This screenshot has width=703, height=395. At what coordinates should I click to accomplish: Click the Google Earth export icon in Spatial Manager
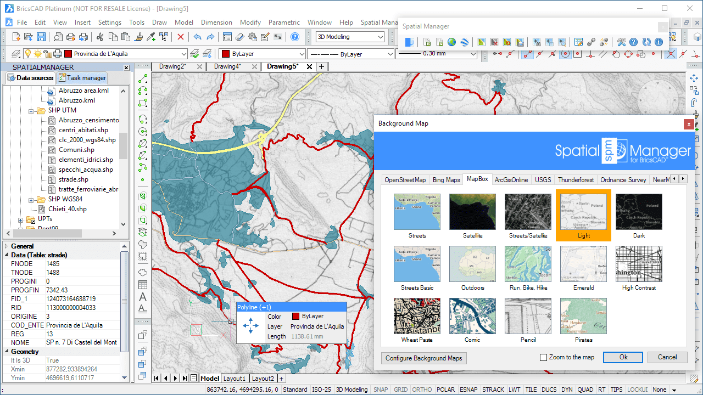pos(465,42)
